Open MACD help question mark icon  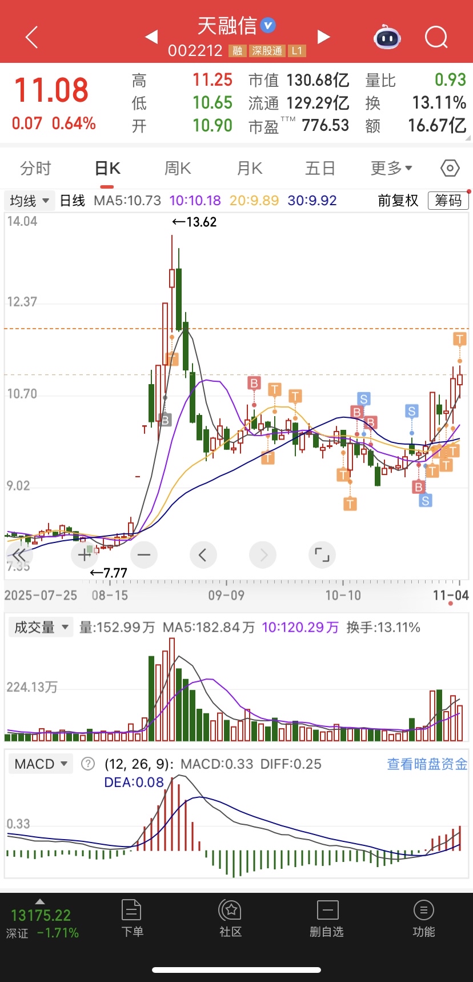[88, 764]
